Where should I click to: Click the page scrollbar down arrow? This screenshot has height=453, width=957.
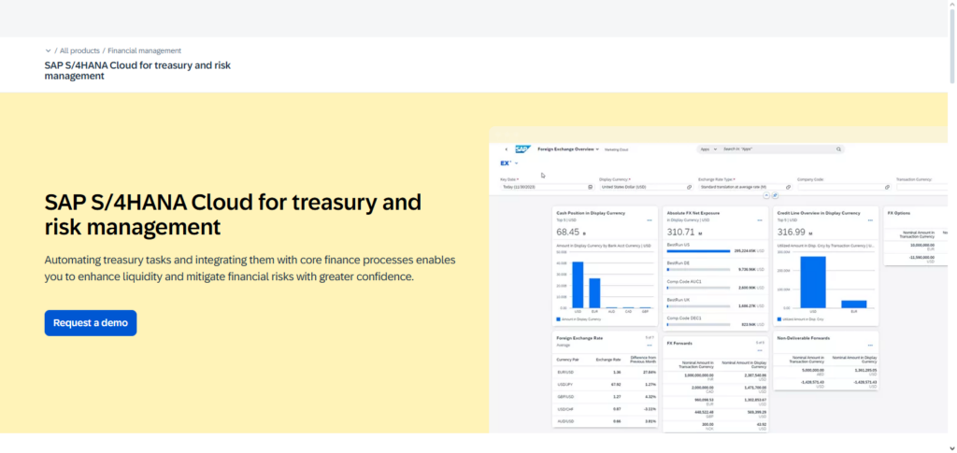click(951, 448)
